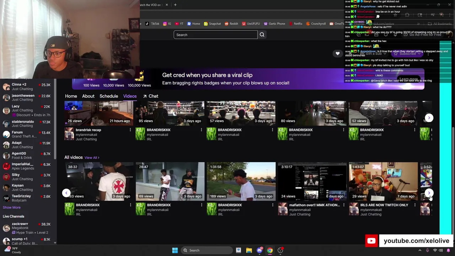Open options menu for 189 views video
Viewport: 455px width, 256px height.
273,205
